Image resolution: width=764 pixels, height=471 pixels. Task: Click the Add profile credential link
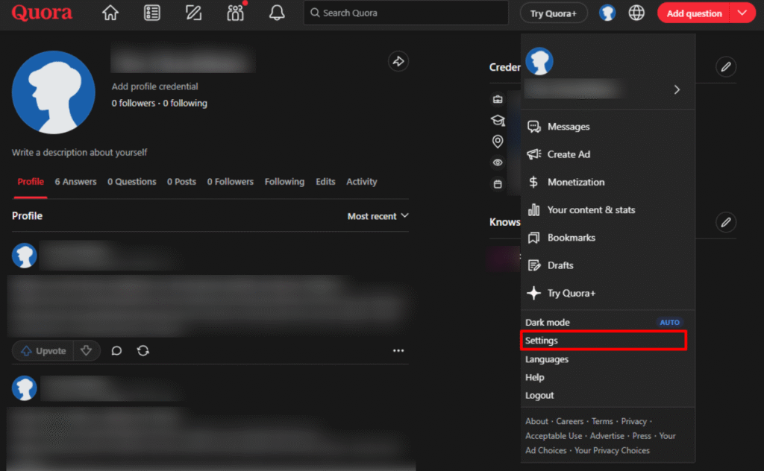[x=154, y=86]
